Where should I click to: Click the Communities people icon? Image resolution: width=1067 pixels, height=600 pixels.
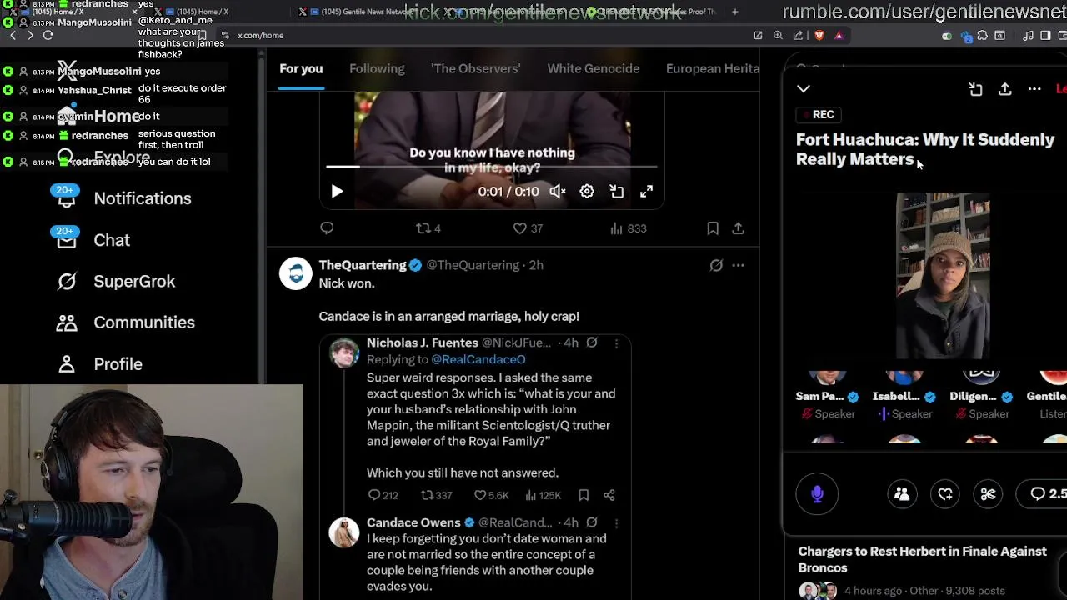point(67,322)
